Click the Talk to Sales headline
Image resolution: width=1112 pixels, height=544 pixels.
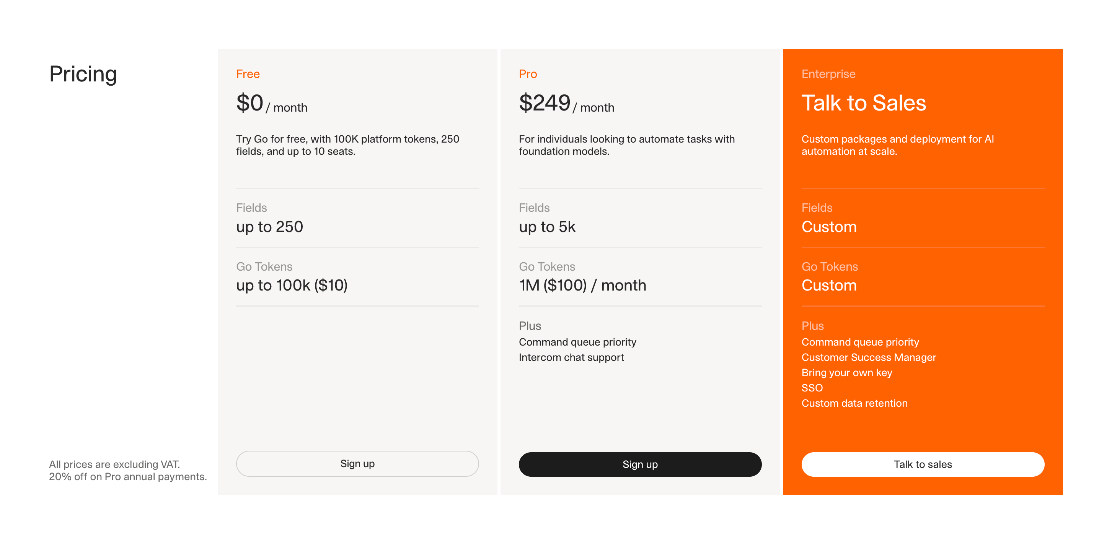(x=863, y=103)
